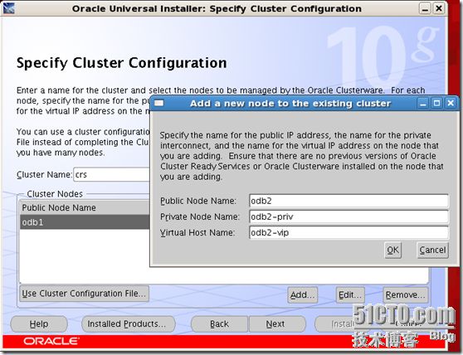Open installer Help
The image size is (463, 355).
click(39, 324)
